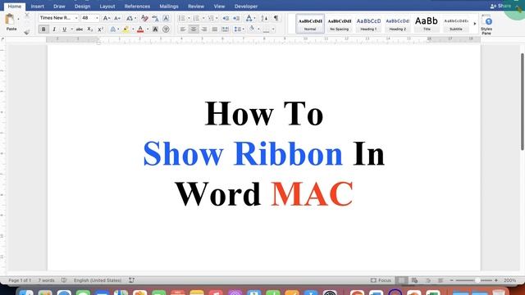Toggle Bold formatting
This screenshot has height=295, width=525.
[x=43, y=29]
